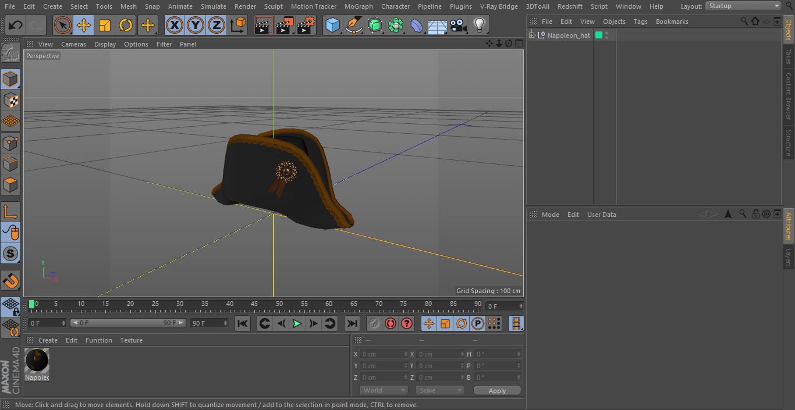Screen dimensions: 795x410
Task: Switch to Points mode
Action: pos(10,143)
